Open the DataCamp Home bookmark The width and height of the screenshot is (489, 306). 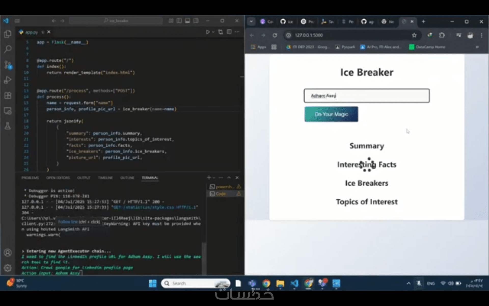[427, 47]
